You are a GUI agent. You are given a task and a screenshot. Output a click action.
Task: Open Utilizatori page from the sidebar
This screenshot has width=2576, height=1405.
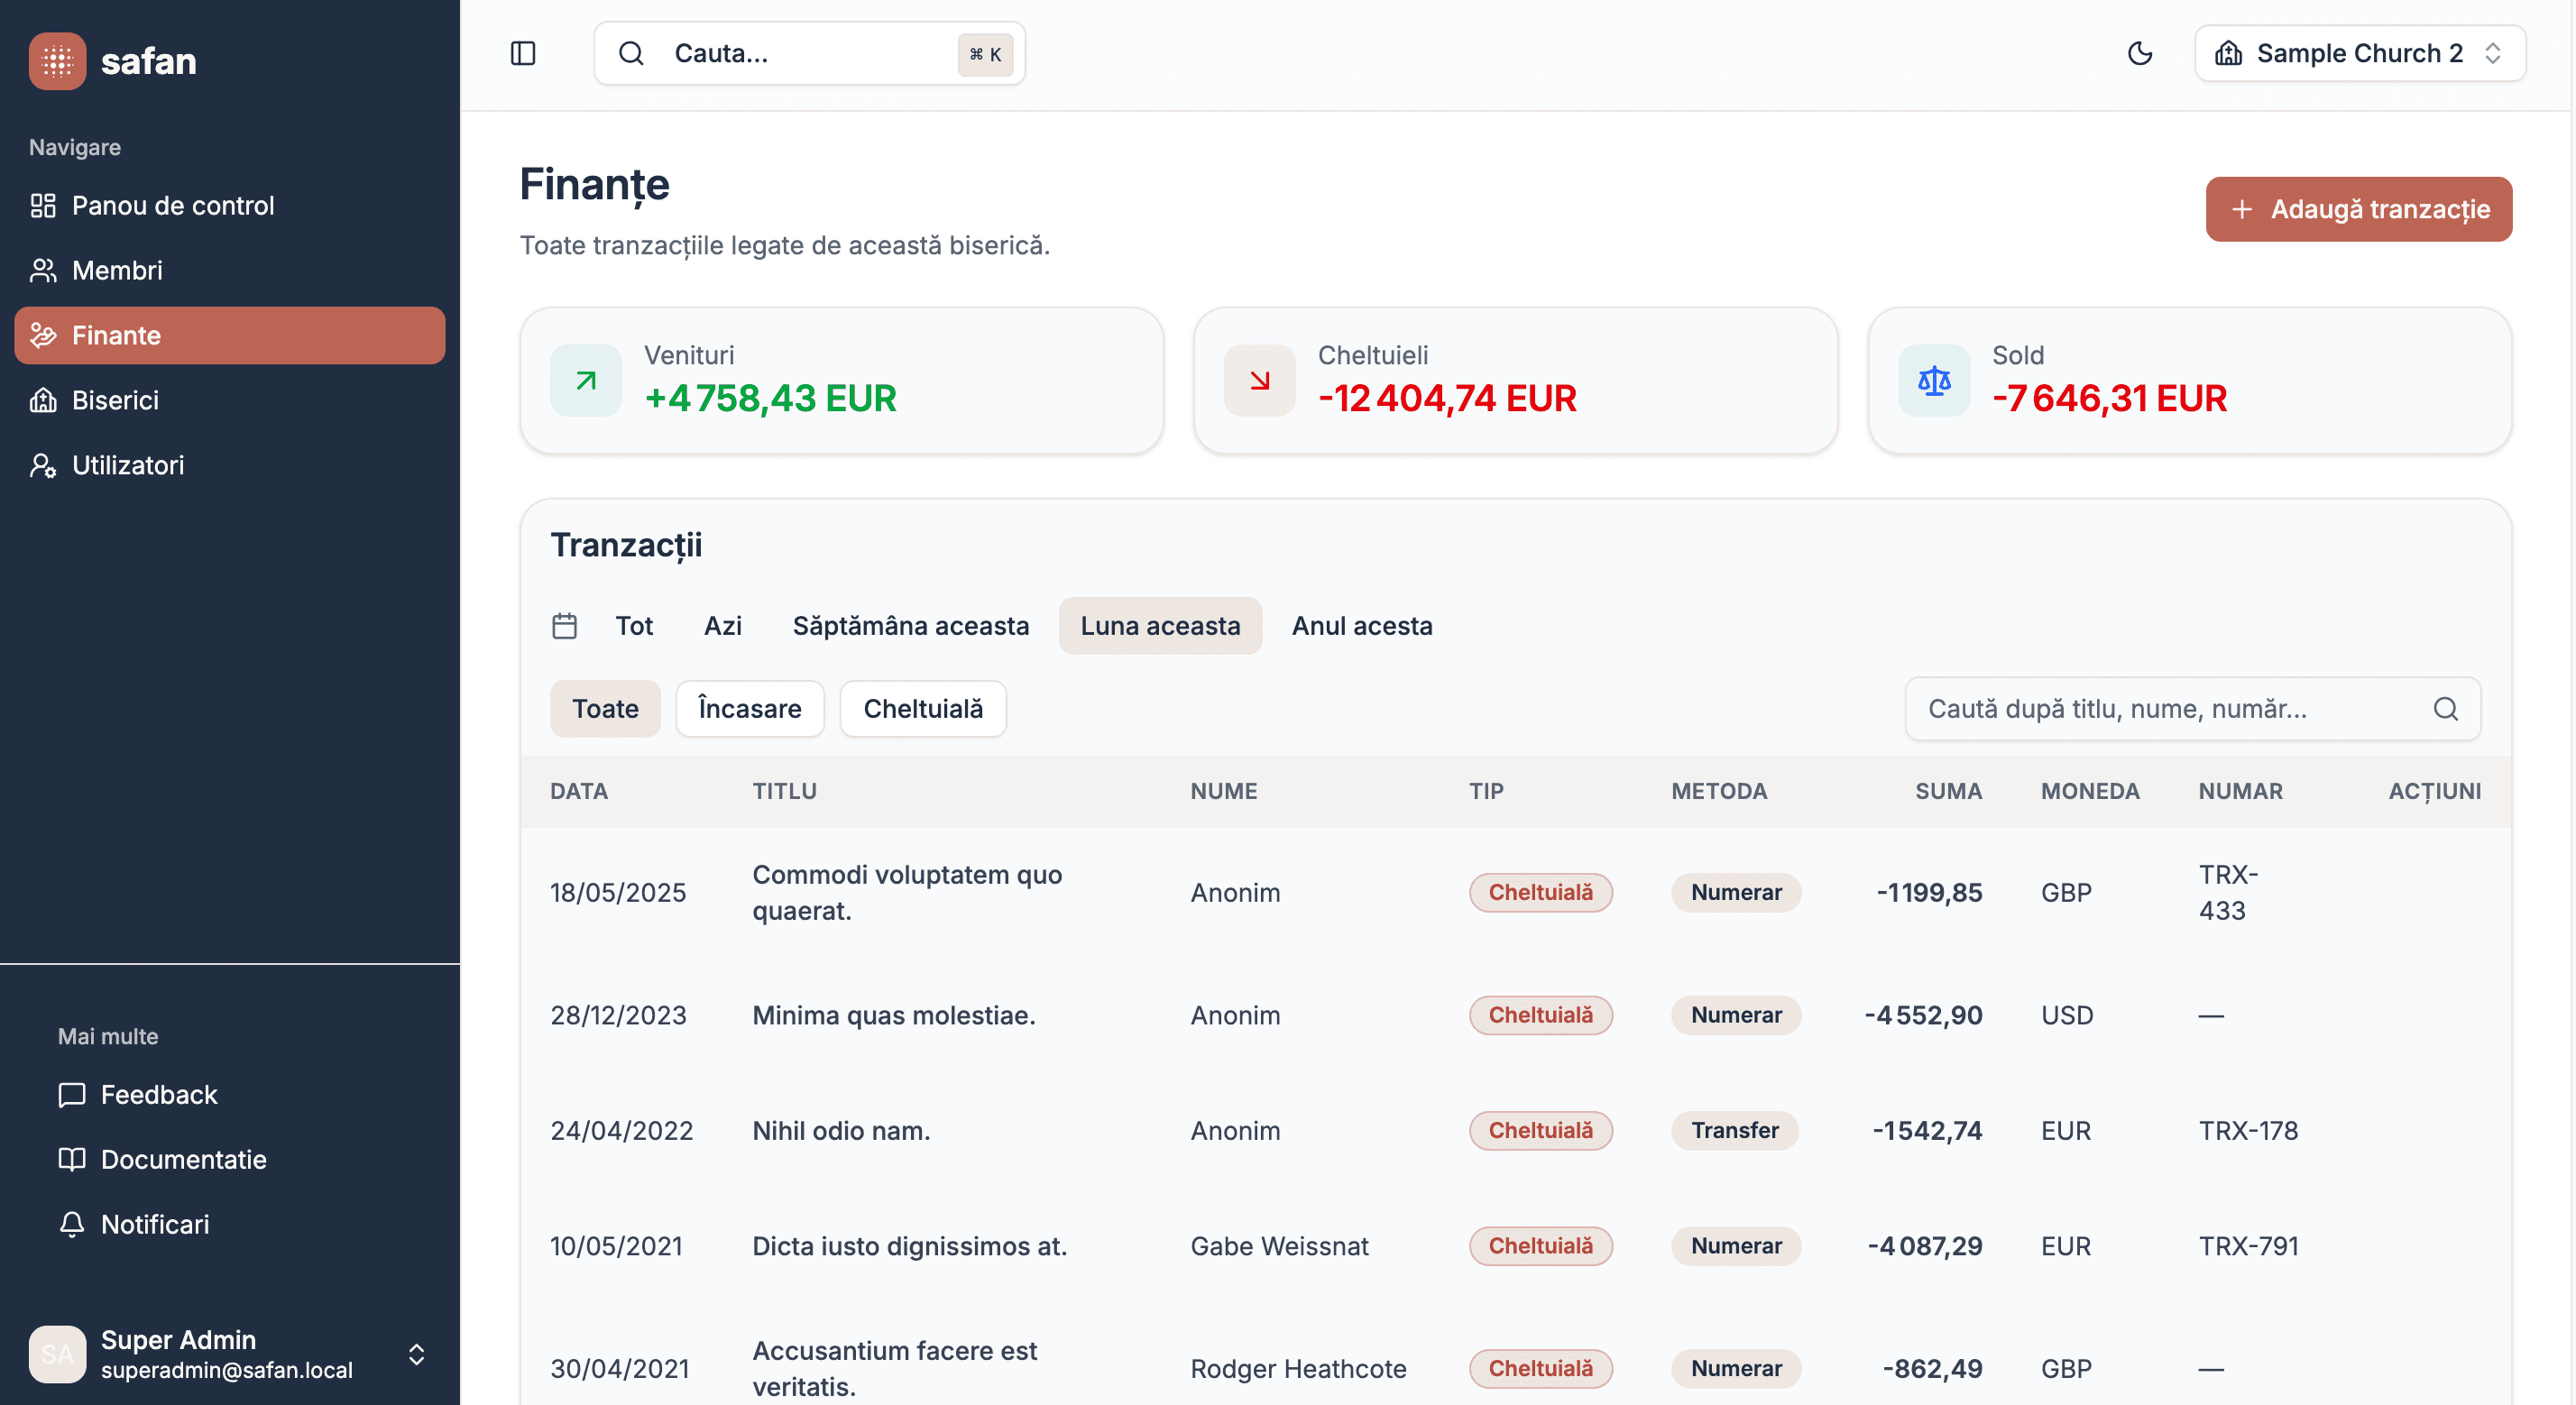tap(128, 465)
